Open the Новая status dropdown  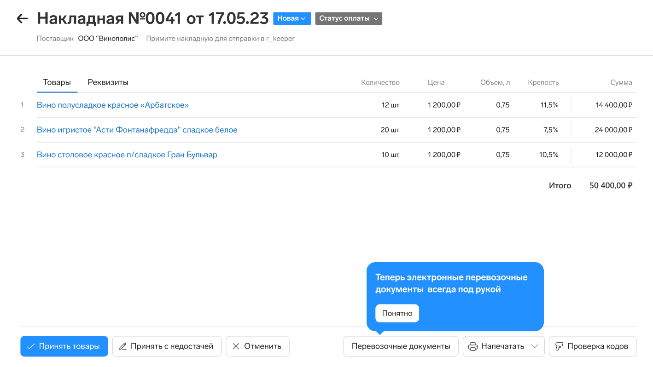[x=292, y=18]
